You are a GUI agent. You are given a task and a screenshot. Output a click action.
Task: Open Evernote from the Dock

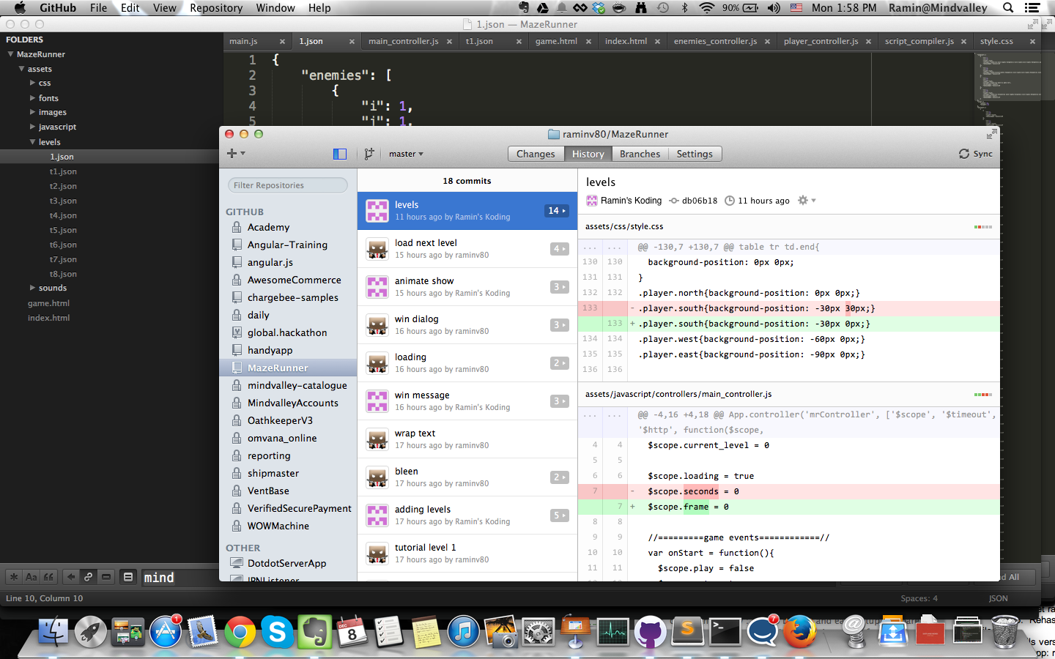315,632
